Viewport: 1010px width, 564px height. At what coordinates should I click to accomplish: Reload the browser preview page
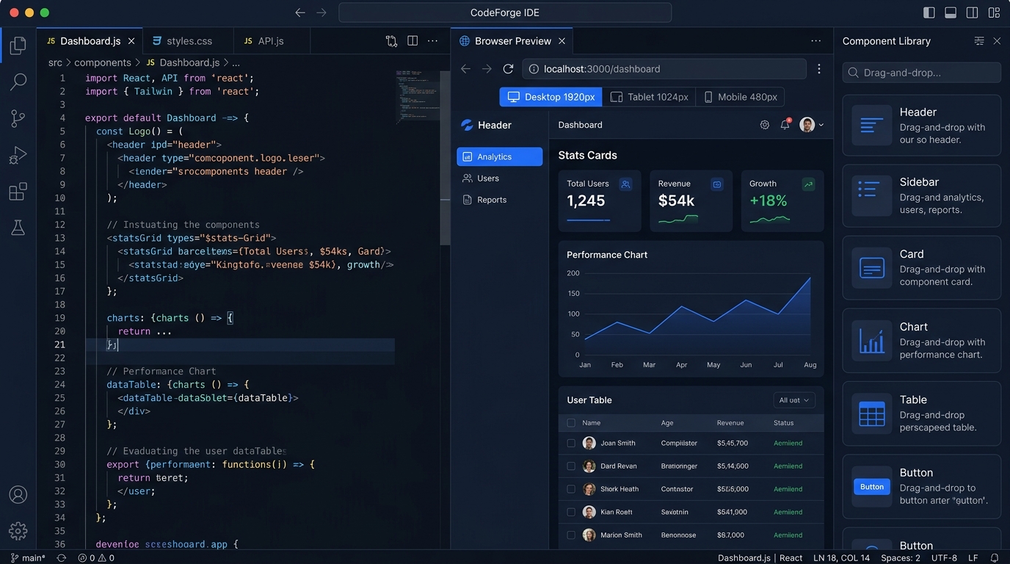(508, 68)
